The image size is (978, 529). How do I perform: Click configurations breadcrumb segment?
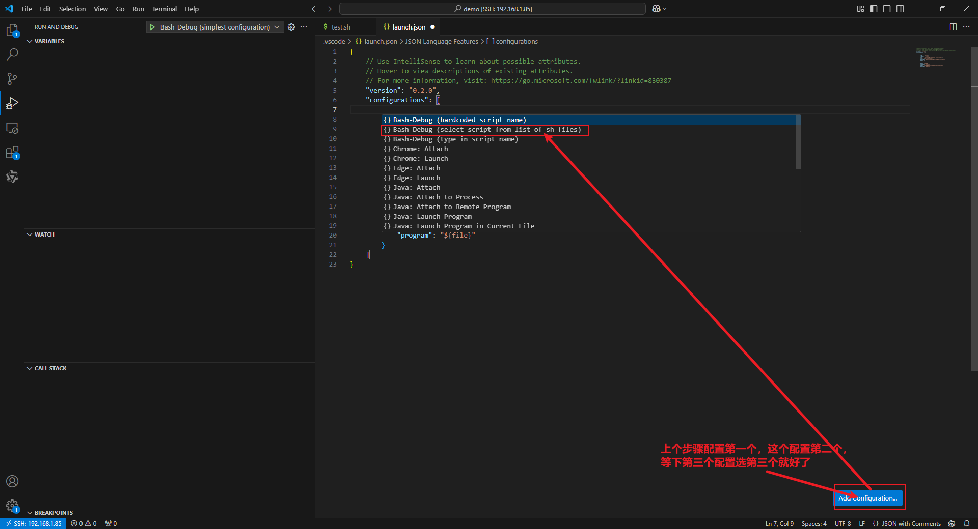point(512,41)
